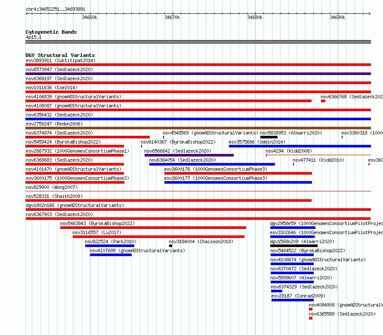Click the esv3380319 label text
This screenshot has width=383, height=335.
tap(362, 133)
